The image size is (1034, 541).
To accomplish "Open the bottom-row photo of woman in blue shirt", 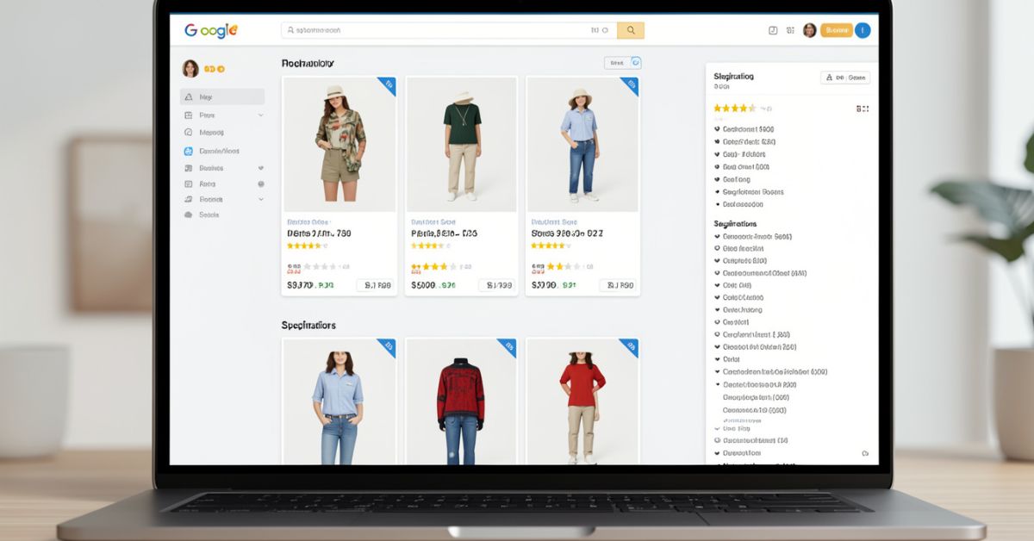I will 339,401.
